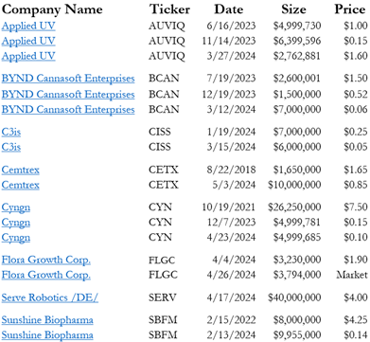The width and height of the screenshot is (370, 342).
Task: Open Applied UV link priced $1.60
Action: [28, 56]
